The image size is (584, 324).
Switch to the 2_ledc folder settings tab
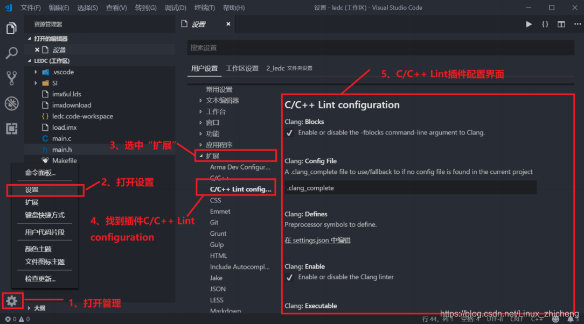[289, 68]
